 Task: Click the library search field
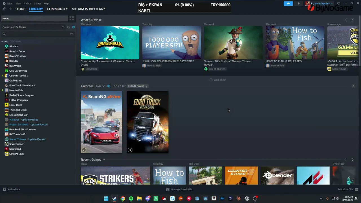click(x=35, y=34)
